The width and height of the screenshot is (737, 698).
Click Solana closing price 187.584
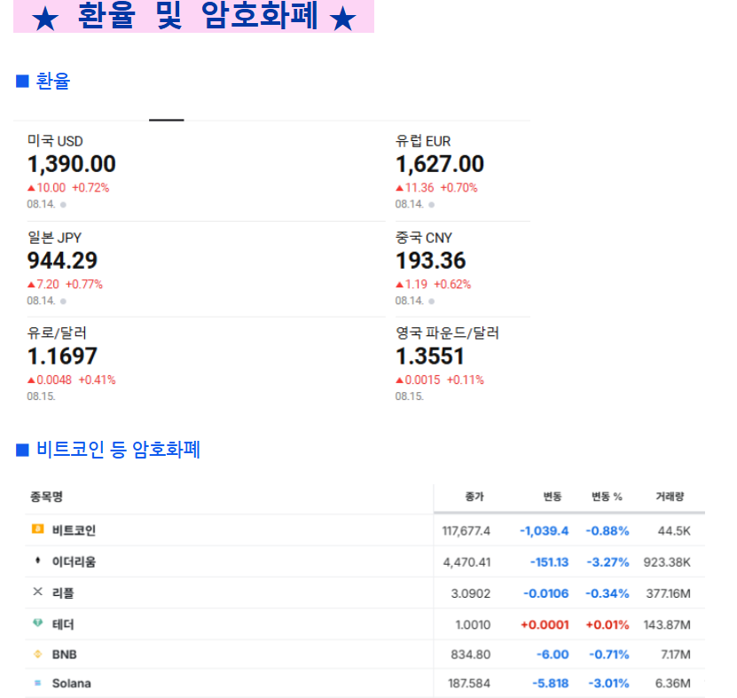[469, 684]
